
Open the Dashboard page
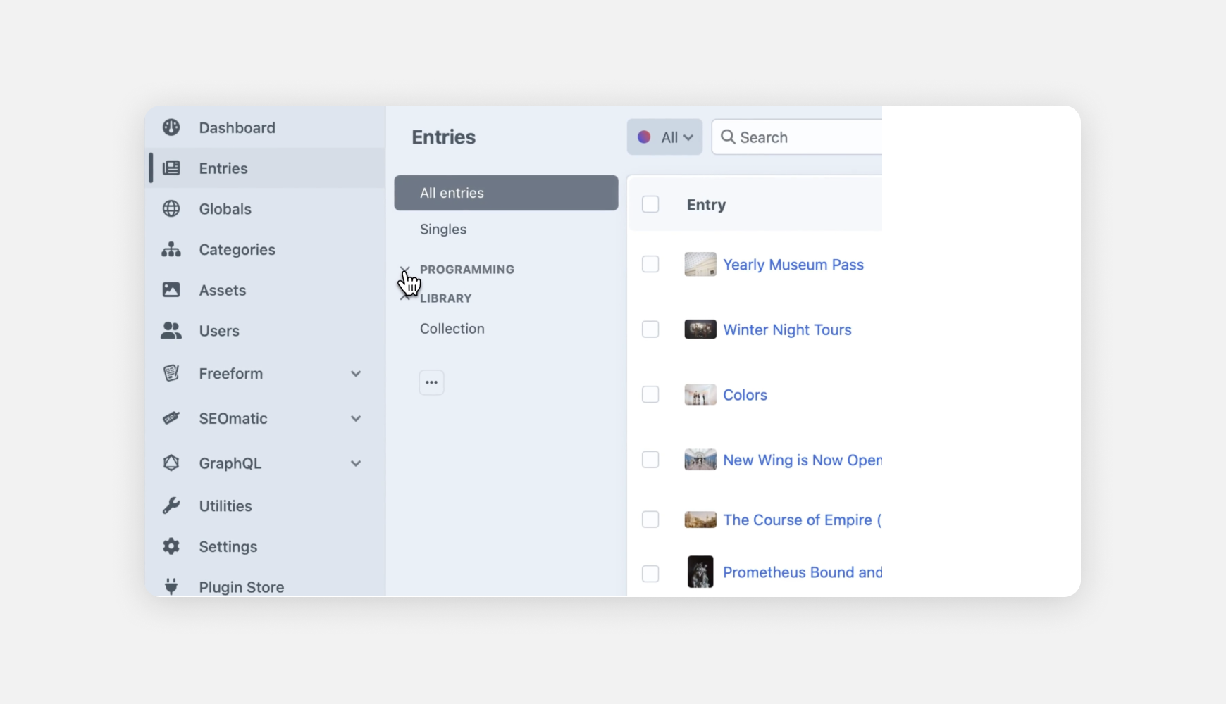point(265,127)
